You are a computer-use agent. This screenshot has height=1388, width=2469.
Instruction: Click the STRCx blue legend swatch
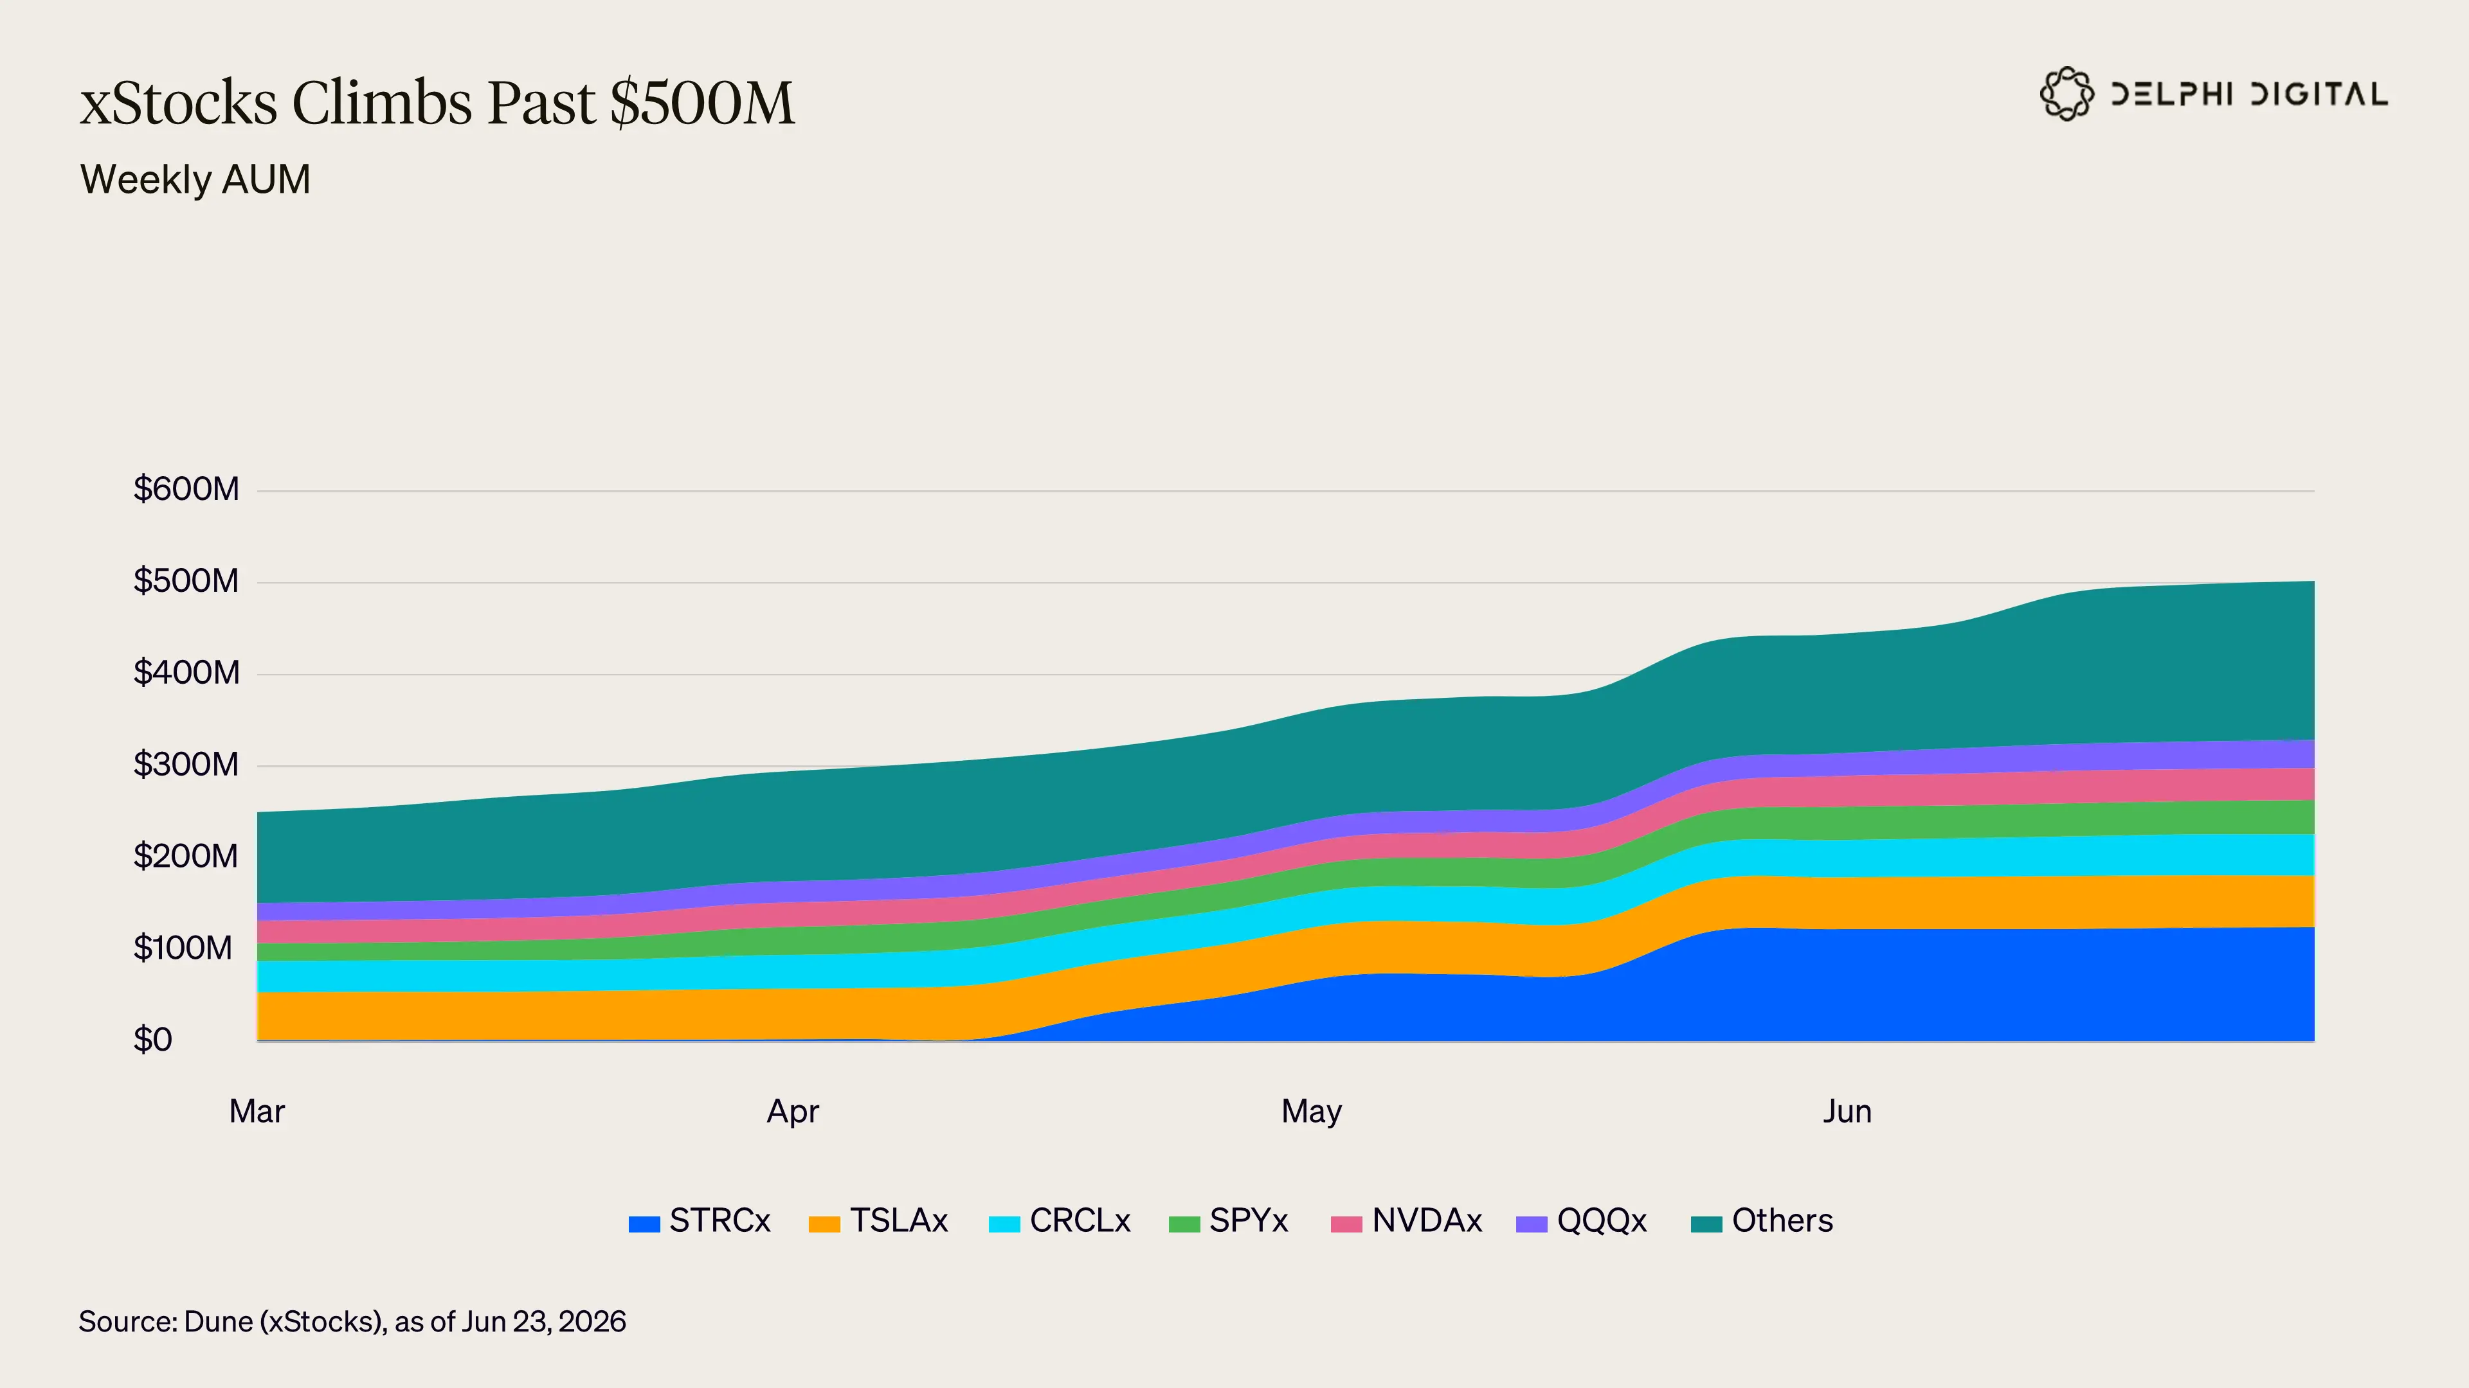pos(644,1223)
